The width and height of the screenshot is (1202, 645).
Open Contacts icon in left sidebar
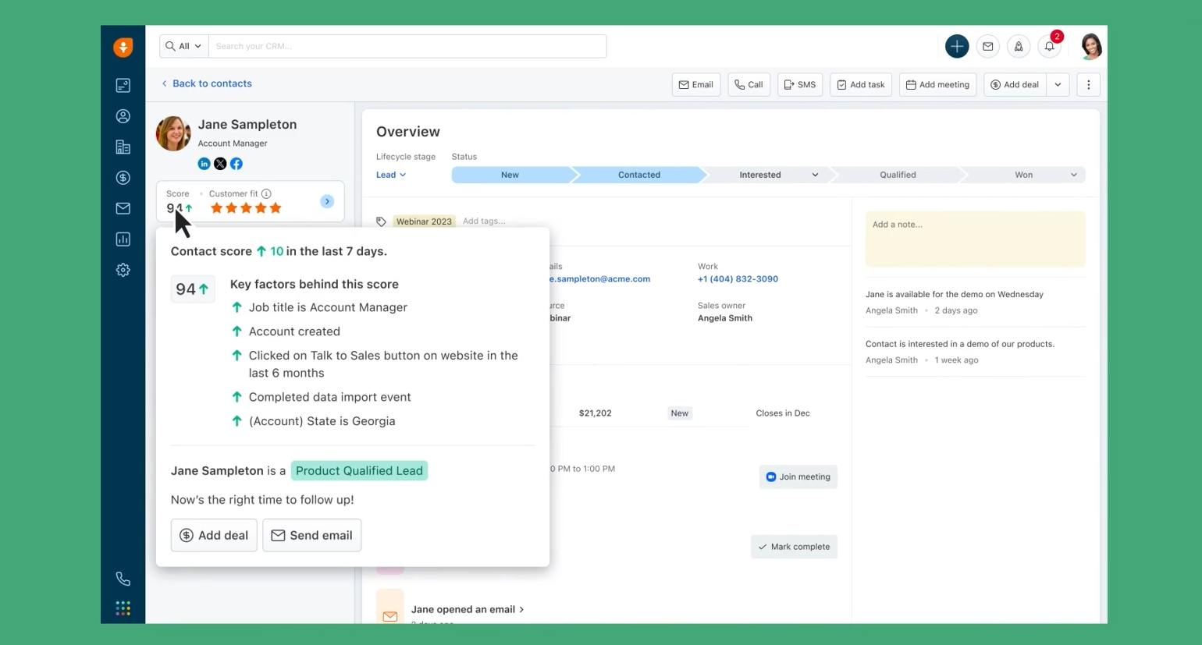(x=123, y=116)
